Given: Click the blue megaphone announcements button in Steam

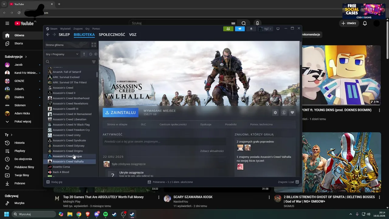Looking at the screenshot, I should [x=240, y=29].
